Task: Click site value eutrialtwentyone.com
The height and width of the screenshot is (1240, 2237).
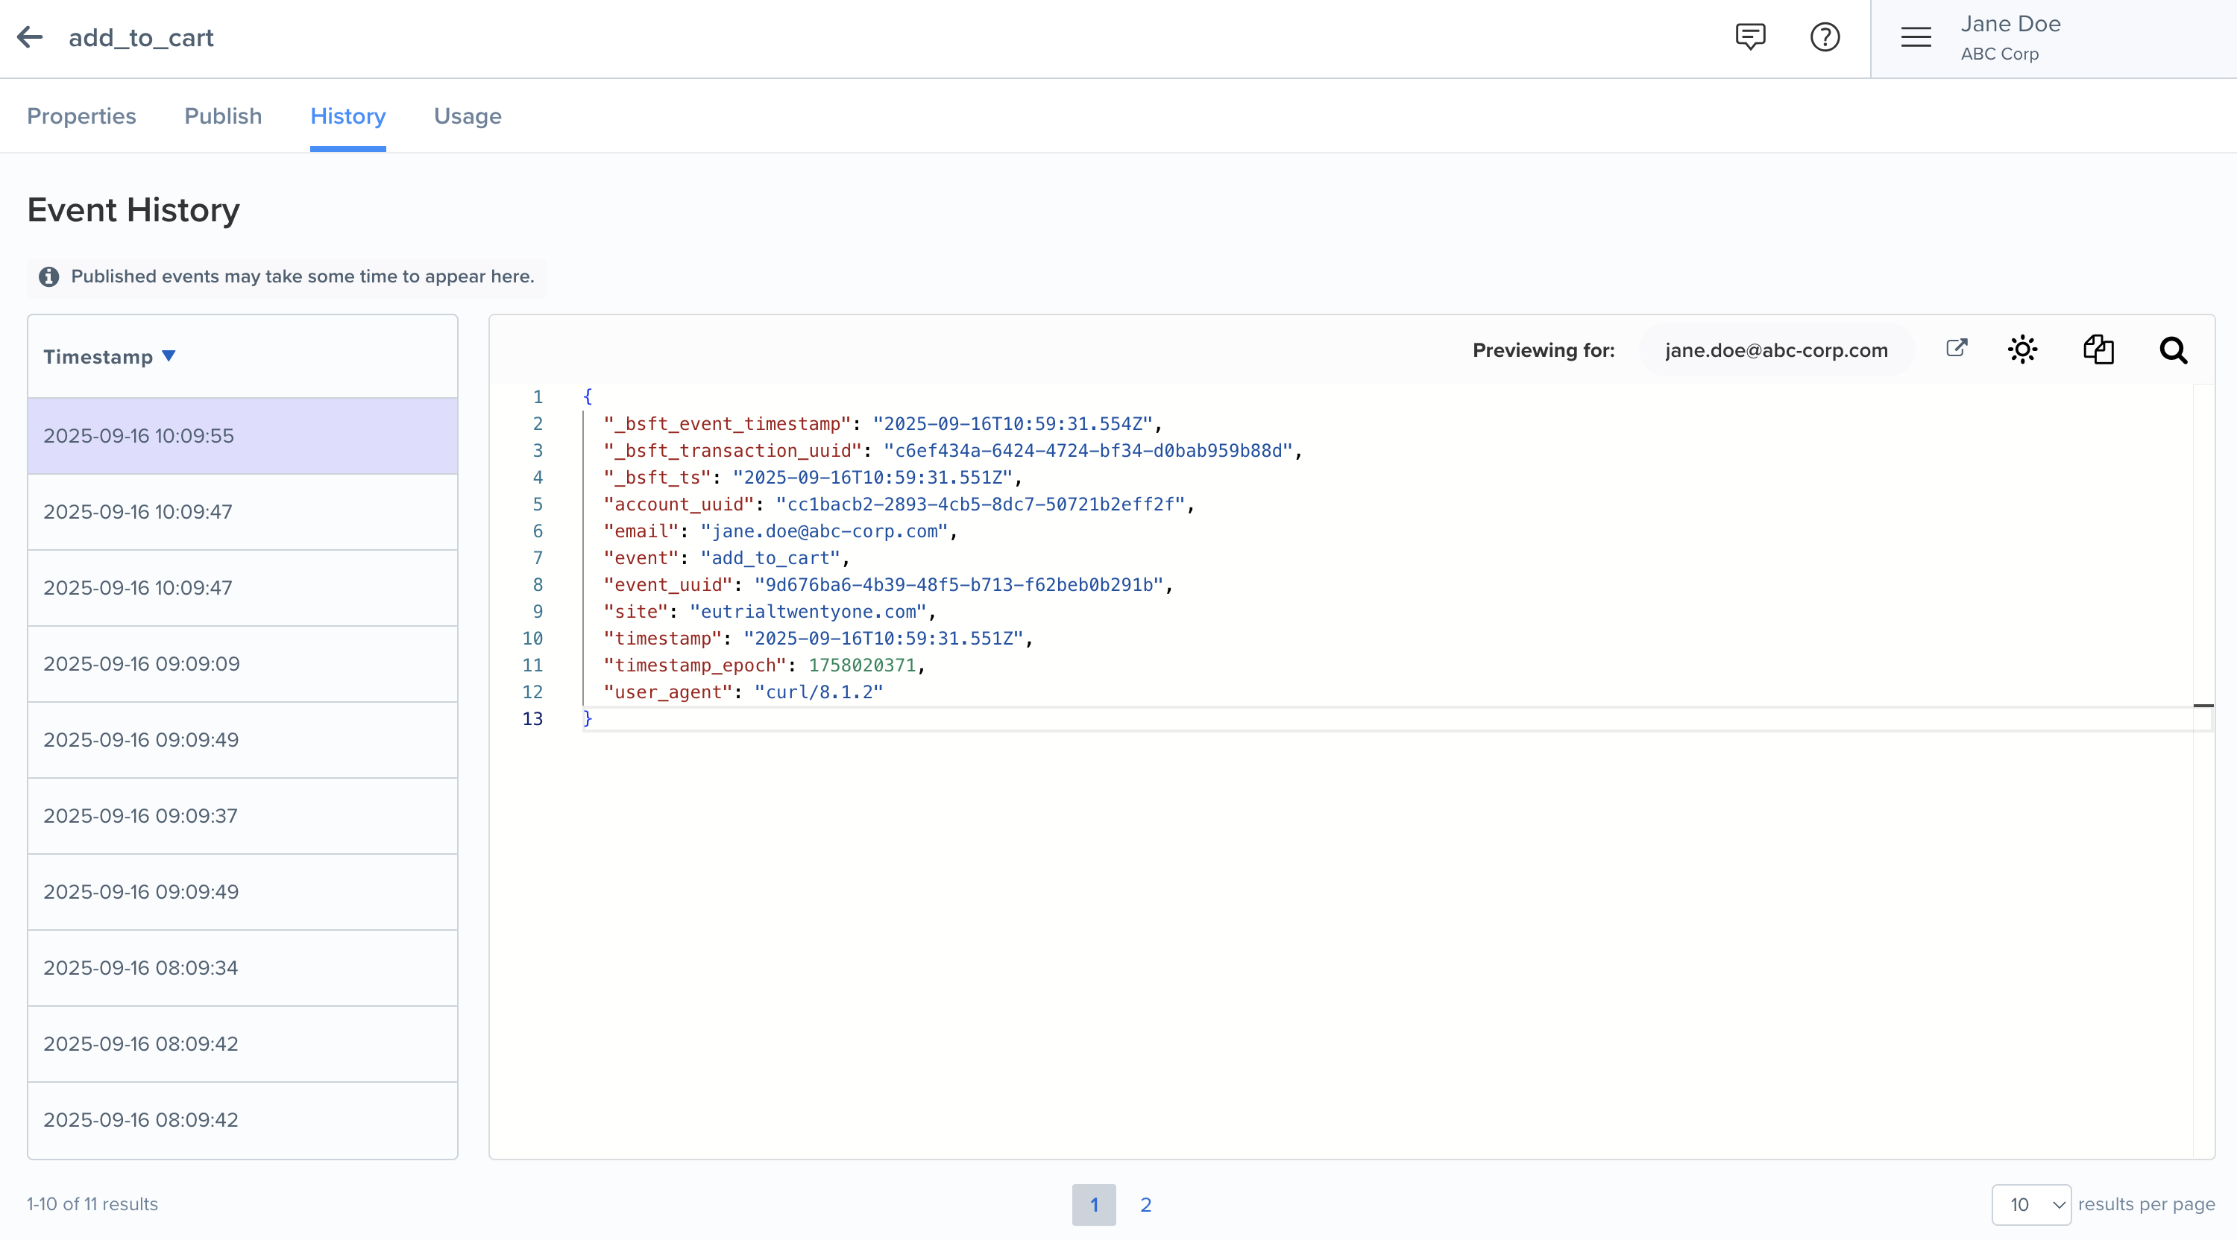Action: coord(808,612)
